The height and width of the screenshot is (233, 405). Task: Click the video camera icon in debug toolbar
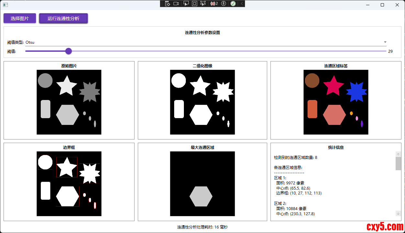(176, 4)
